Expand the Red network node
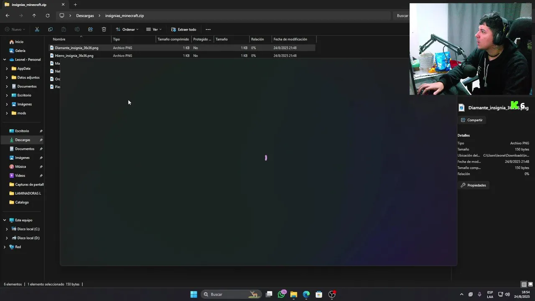 [x=5, y=247]
